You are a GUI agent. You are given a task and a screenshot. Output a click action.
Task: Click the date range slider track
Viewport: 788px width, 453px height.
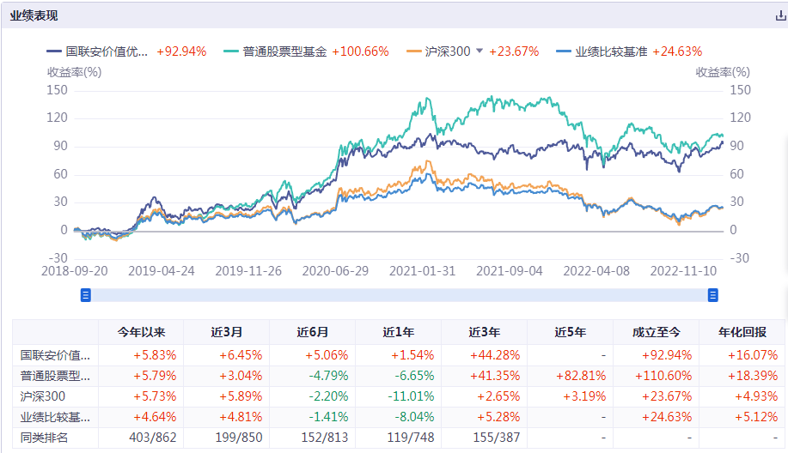point(399,295)
